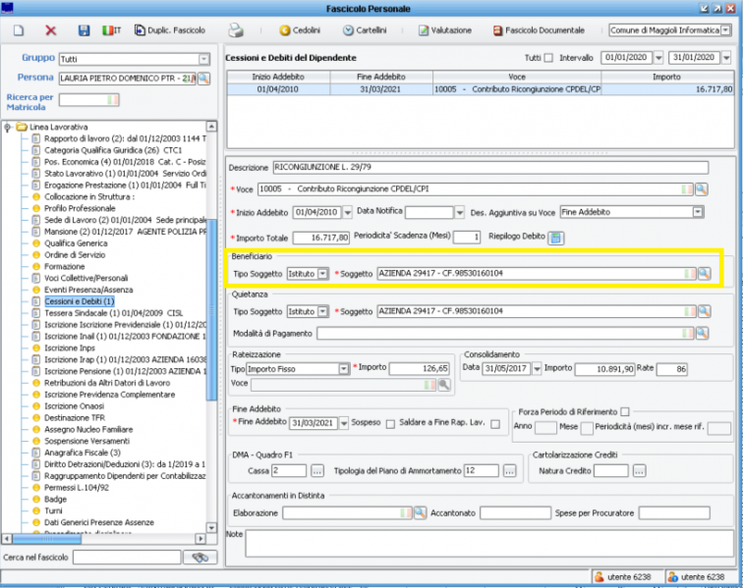Click binoculars icon next to Cerca nel fascicolo
The width and height of the screenshot is (743, 588).
[200, 557]
